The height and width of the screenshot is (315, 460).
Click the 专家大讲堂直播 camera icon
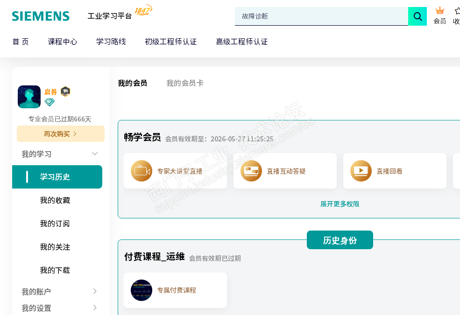pos(141,171)
